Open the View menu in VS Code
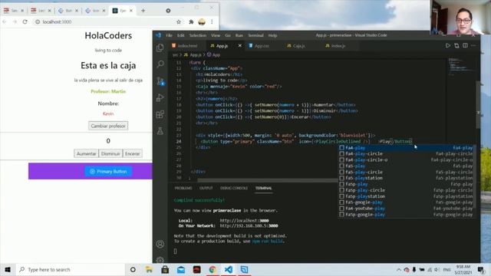 tap(216, 35)
